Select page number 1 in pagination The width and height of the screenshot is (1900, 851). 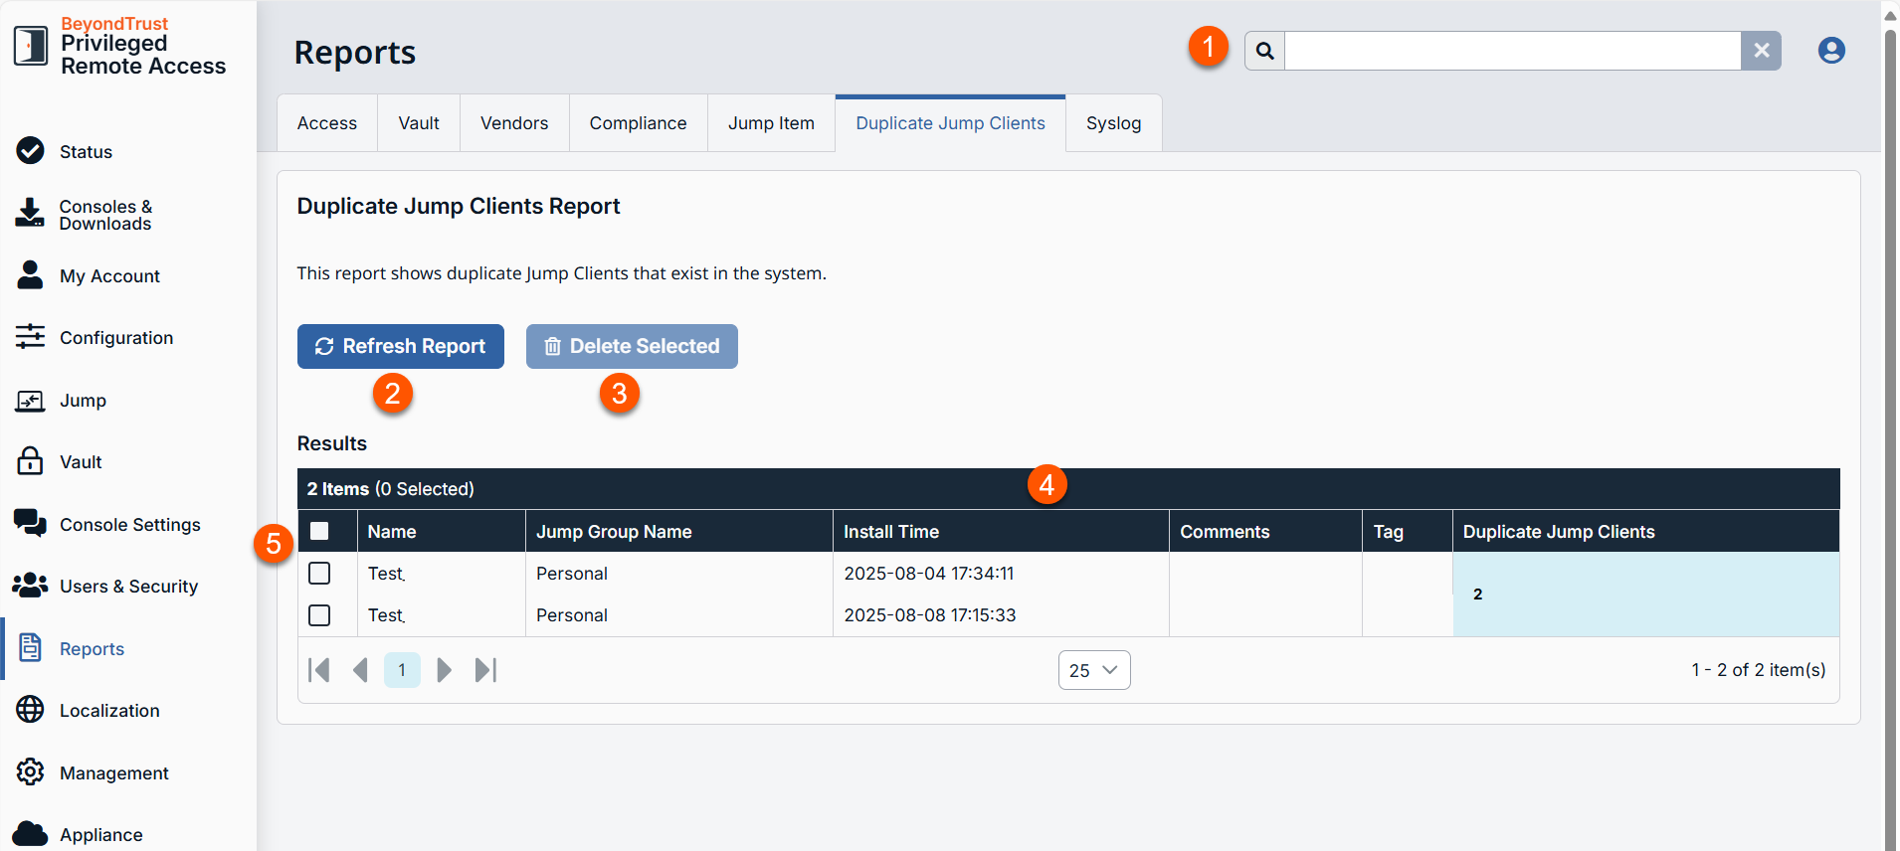(x=402, y=670)
